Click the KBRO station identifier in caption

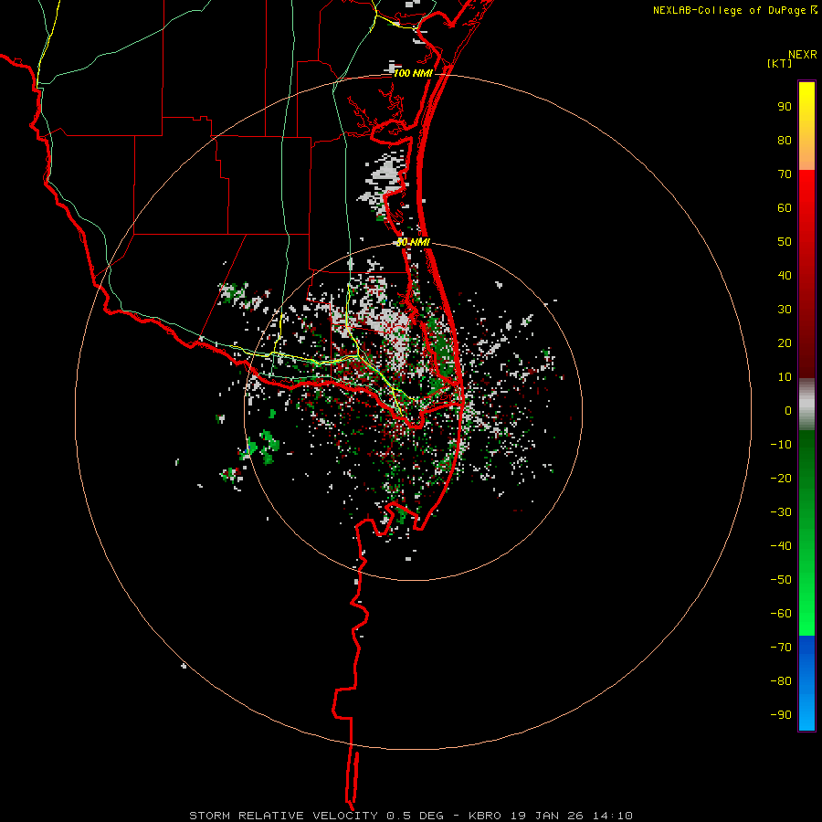click(486, 816)
